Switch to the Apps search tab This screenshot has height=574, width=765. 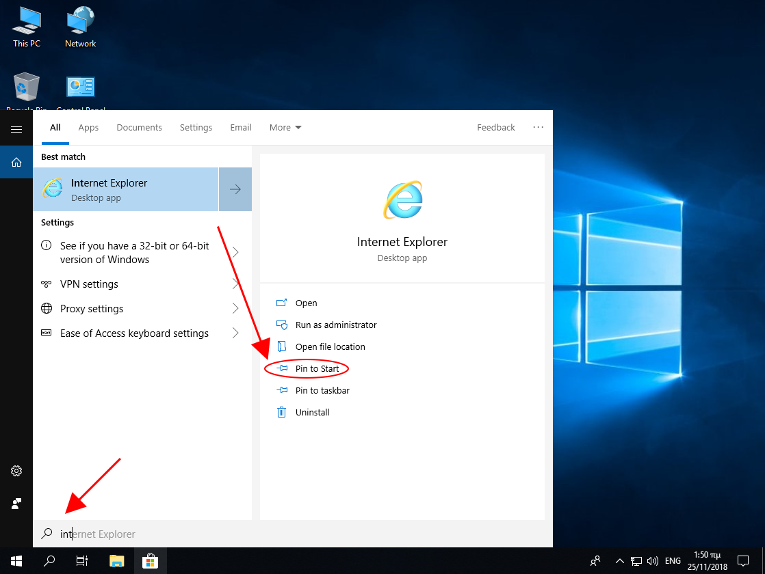pyautogui.click(x=88, y=128)
